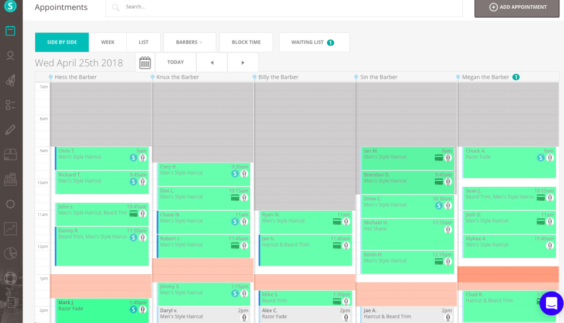This screenshot has width=564, height=323.
Task: Toggle the dot beside Hess the Barber
Action: (x=51, y=77)
